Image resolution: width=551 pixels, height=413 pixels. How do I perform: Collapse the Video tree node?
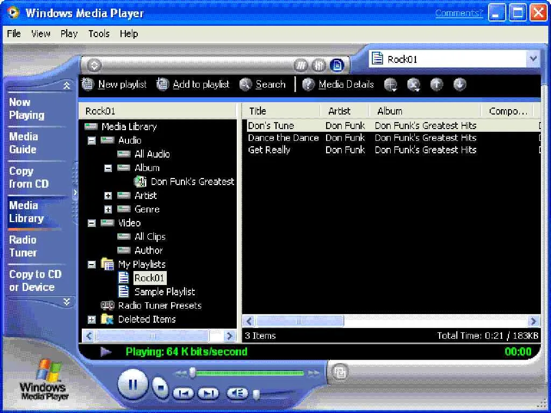(x=91, y=223)
